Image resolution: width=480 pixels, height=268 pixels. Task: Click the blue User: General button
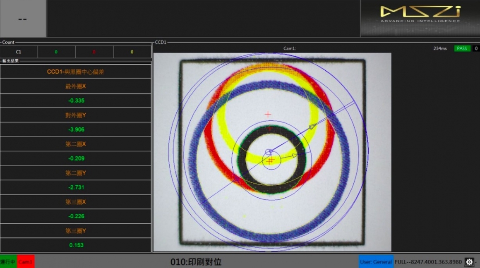click(x=376, y=262)
